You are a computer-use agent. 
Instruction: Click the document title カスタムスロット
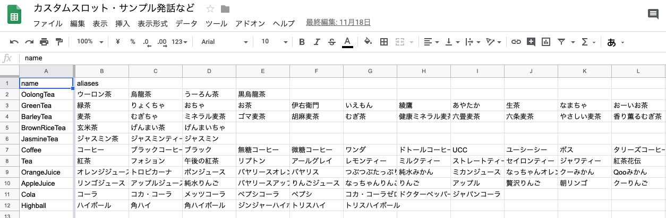click(114, 8)
